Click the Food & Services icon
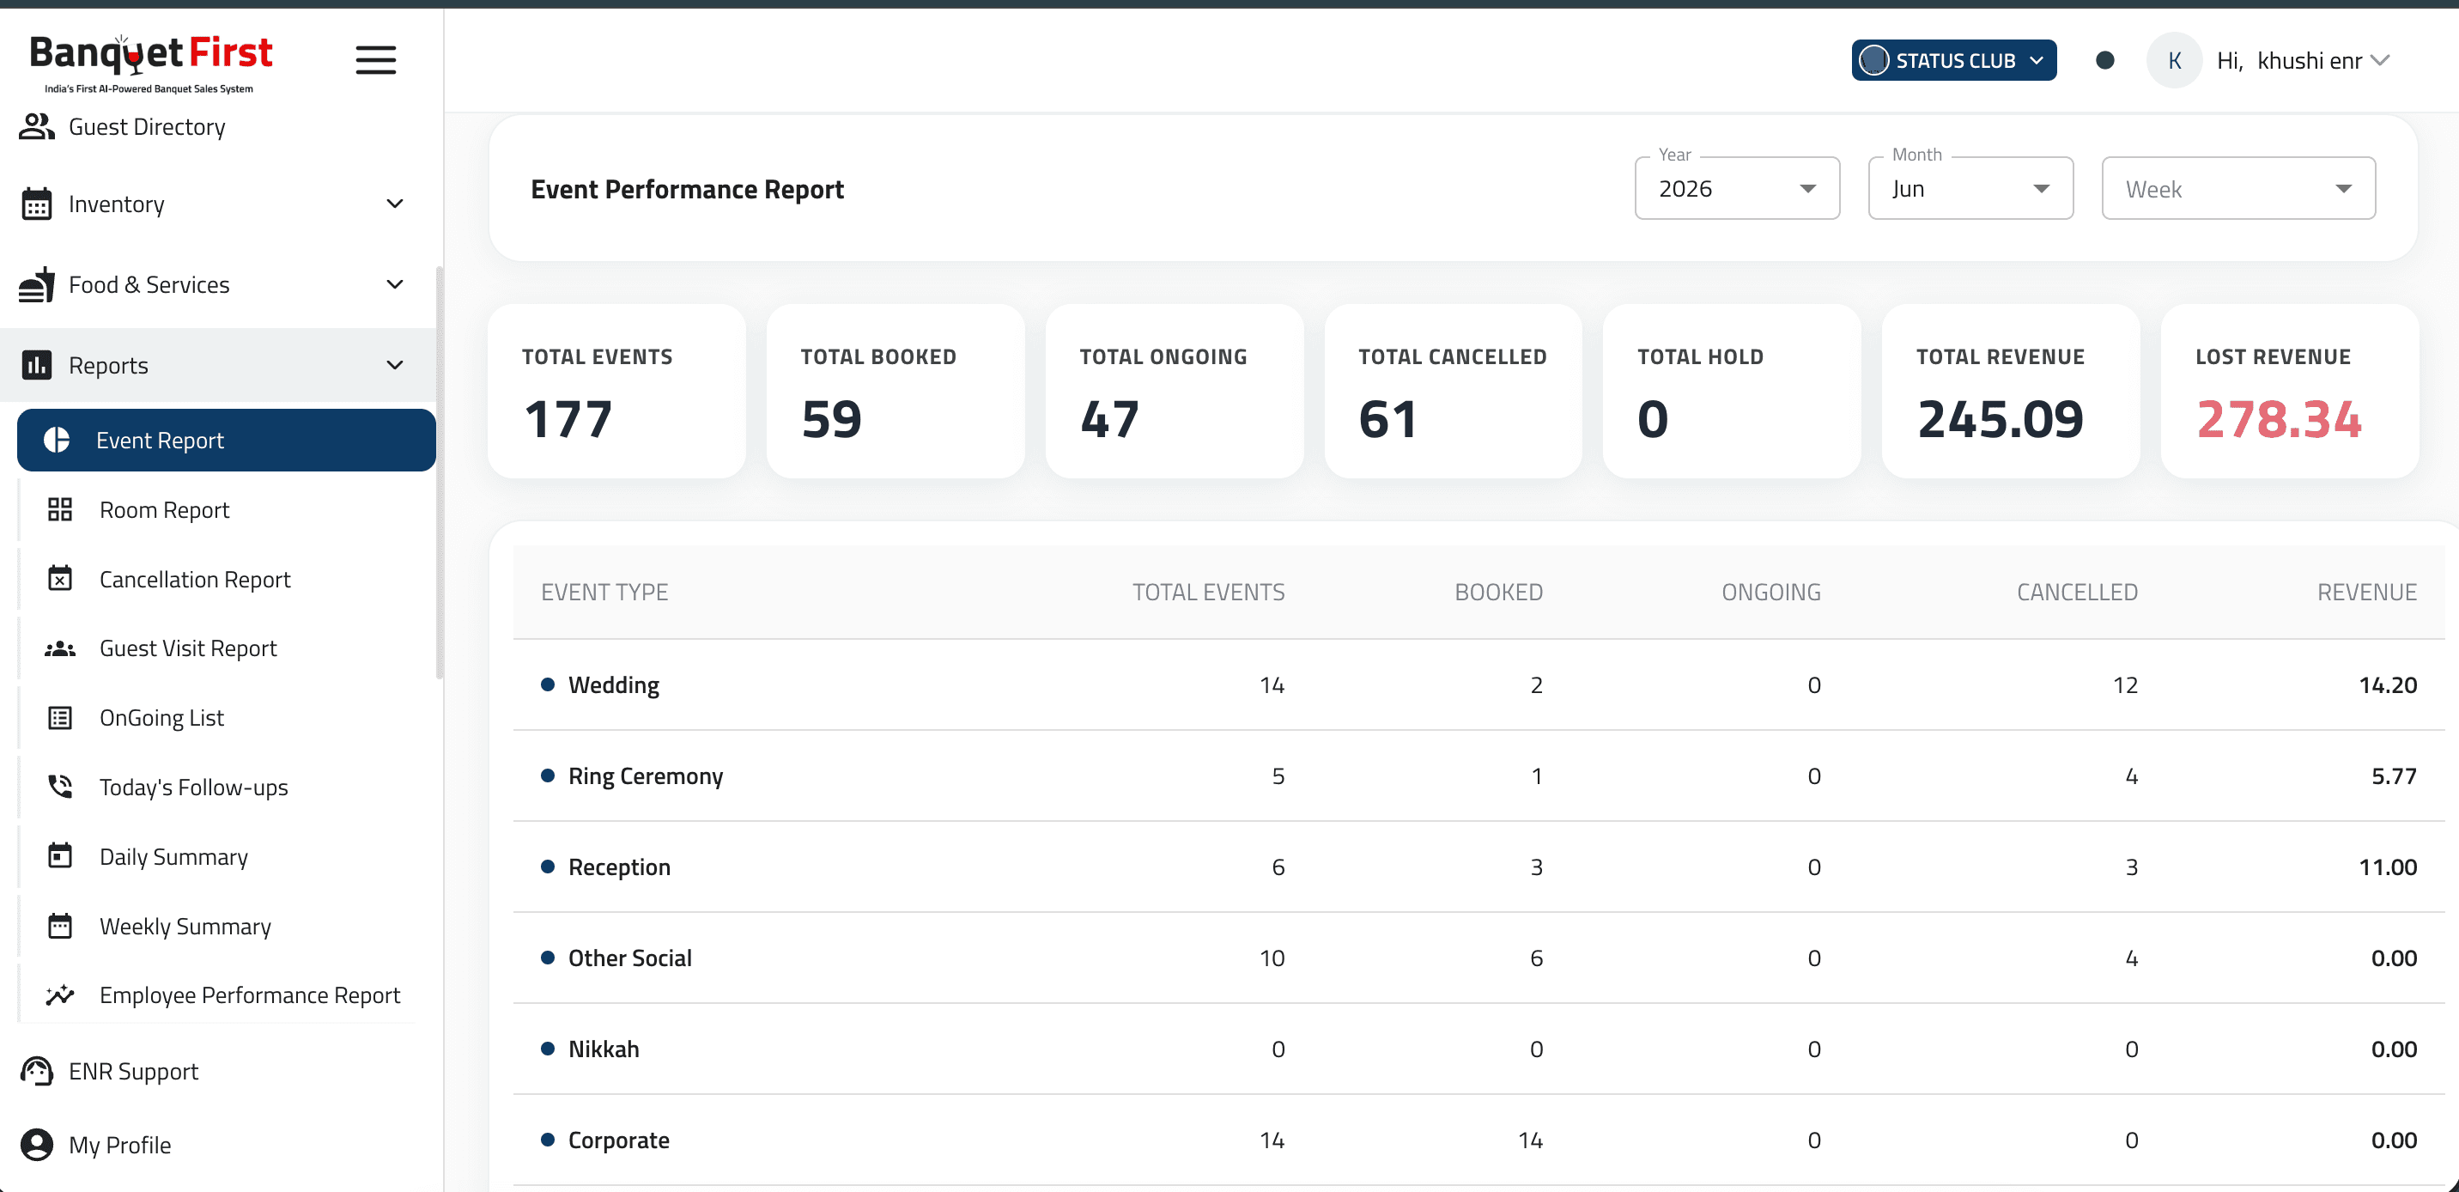The image size is (2459, 1192). (36, 284)
